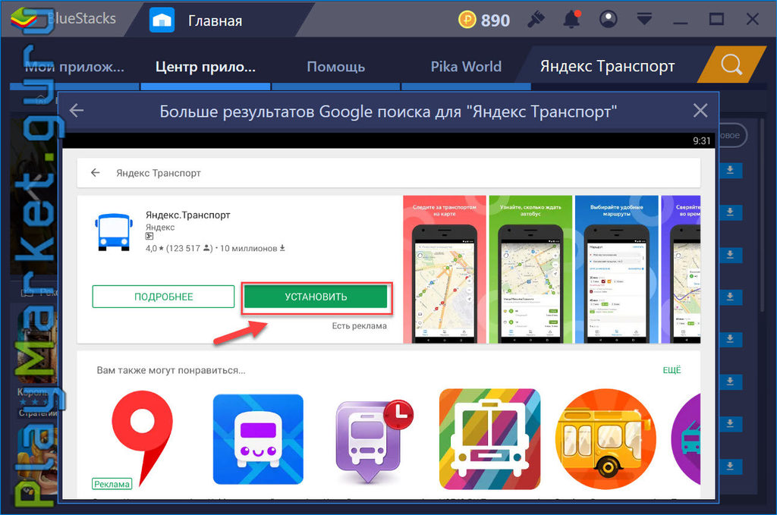Switch to the Мои приложения tab
Screen dimensions: 777x515
[x=74, y=66]
